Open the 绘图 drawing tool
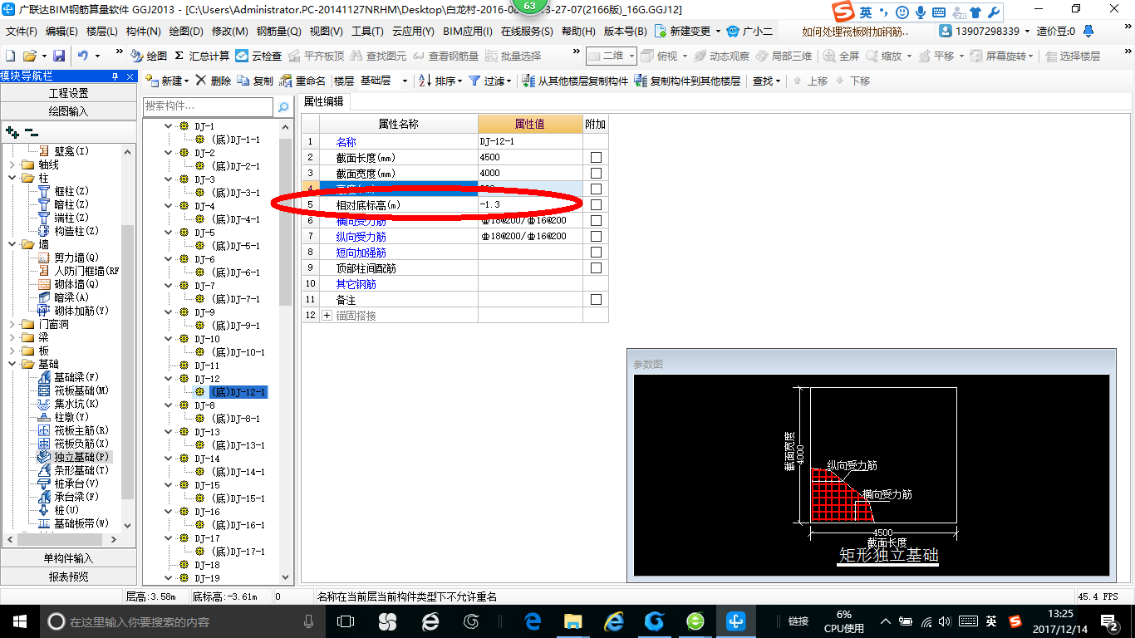1135x638 pixels. [149, 56]
